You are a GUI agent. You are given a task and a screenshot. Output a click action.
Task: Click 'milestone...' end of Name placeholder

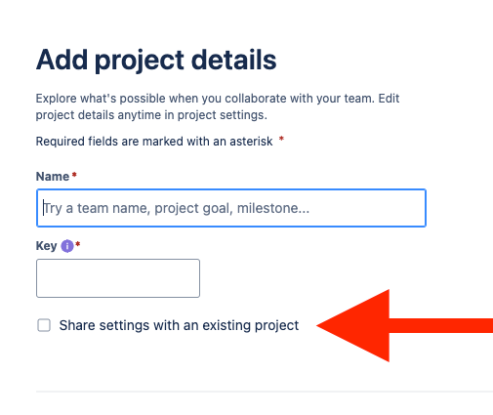pyautogui.click(x=273, y=208)
